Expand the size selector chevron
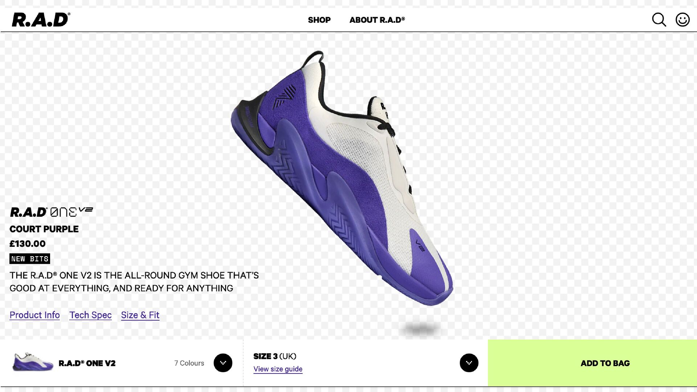The height and width of the screenshot is (392, 697). (x=469, y=363)
